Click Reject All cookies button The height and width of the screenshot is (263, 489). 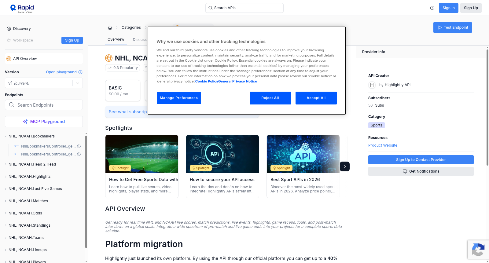tap(270, 98)
